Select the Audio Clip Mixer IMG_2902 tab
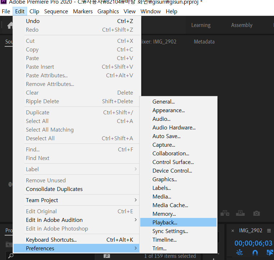Image resolution: width=274 pixels, height=260 pixels. [x=159, y=42]
